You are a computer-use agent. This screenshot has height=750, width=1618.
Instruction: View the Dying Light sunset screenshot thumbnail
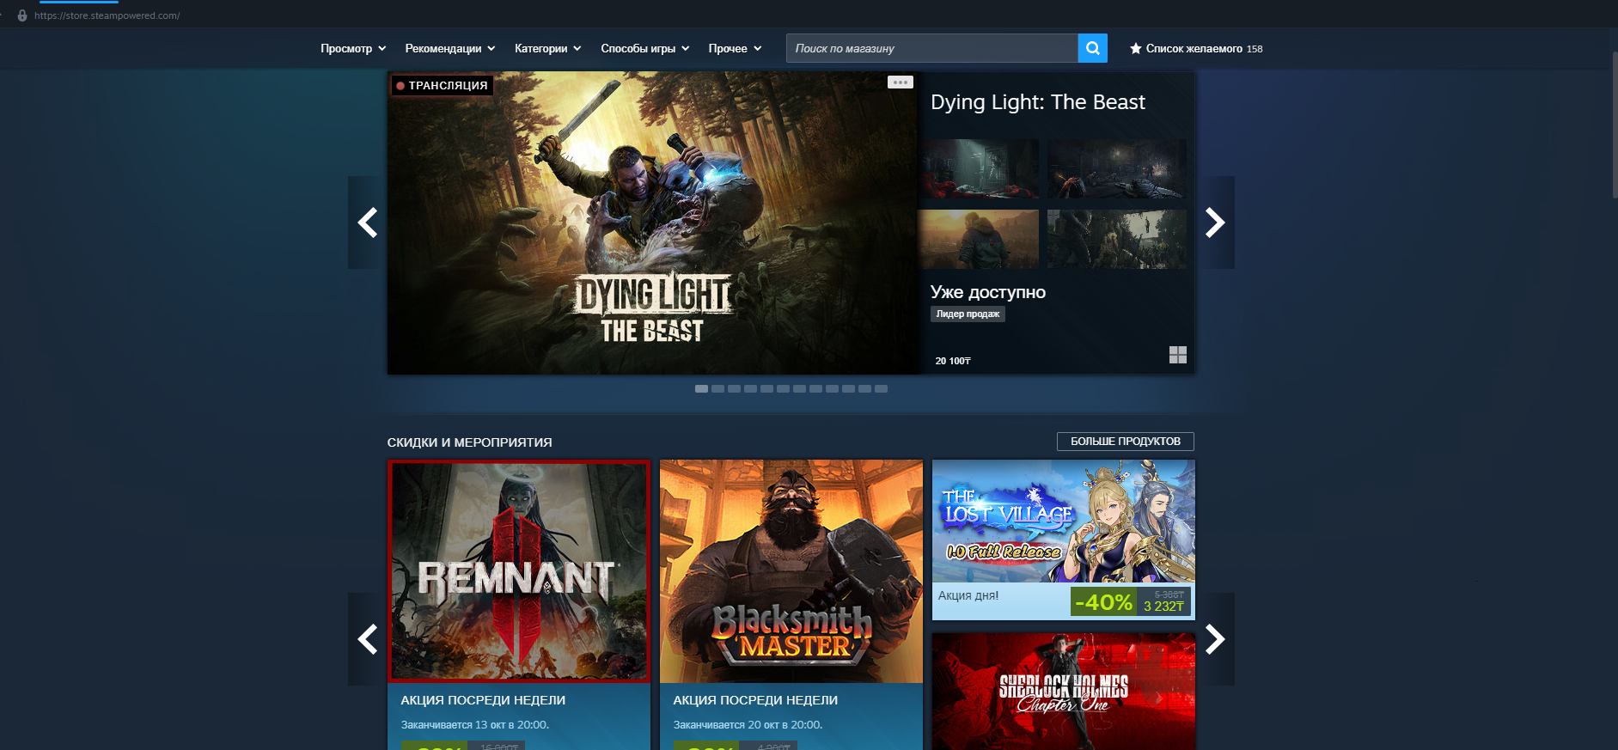pos(979,240)
